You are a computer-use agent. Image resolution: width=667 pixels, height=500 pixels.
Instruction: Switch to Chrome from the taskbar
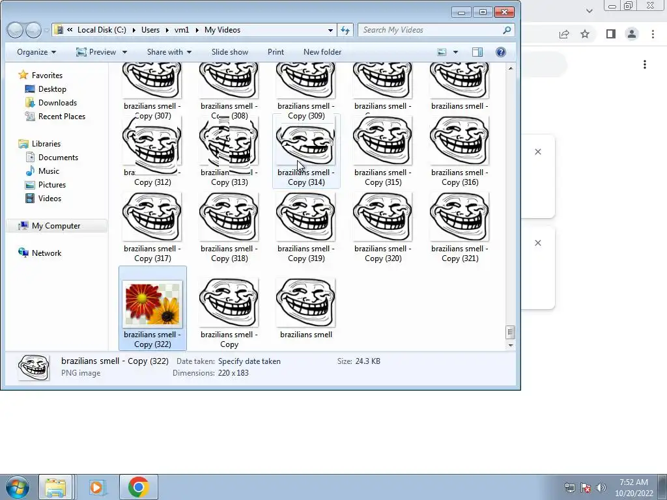tap(138, 487)
